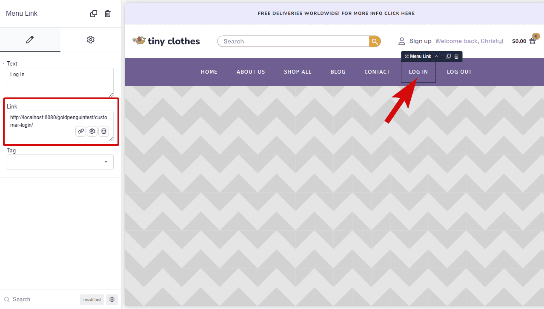Image resolution: width=544 pixels, height=309 pixels.
Task: Switch to the pencil content tab
Action: point(30,40)
